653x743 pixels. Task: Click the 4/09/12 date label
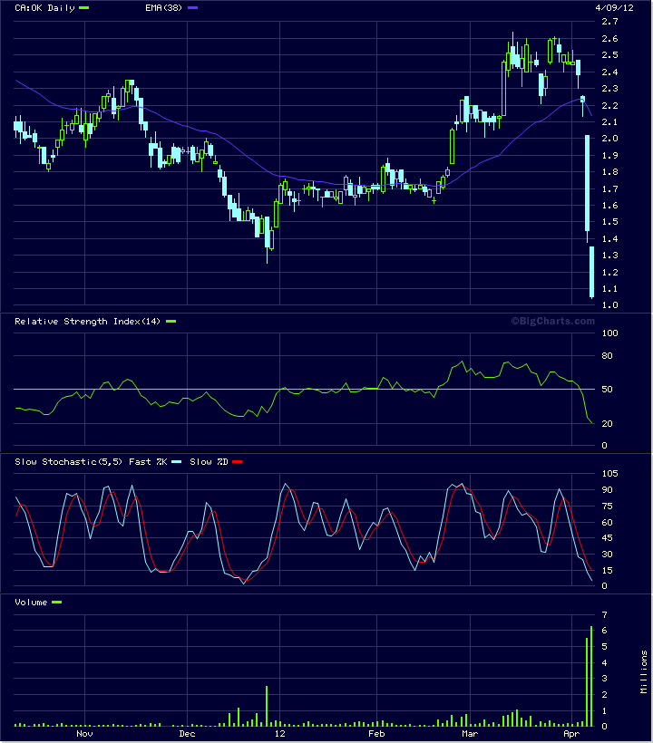(614, 8)
